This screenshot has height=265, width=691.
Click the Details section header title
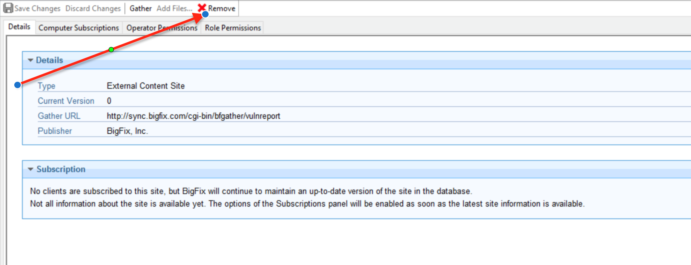(49, 60)
